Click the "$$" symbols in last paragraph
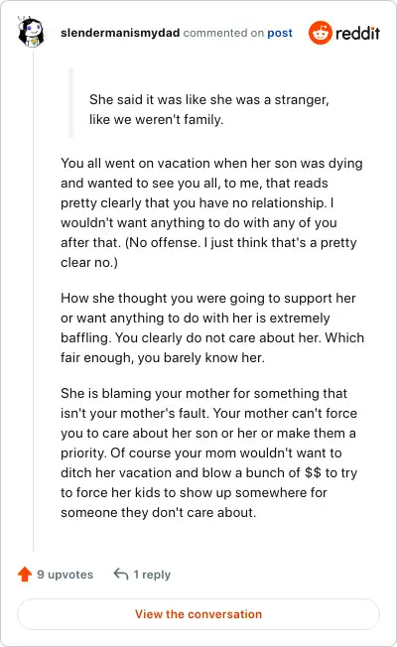The width and height of the screenshot is (397, 647). click(x=313, y=472)
